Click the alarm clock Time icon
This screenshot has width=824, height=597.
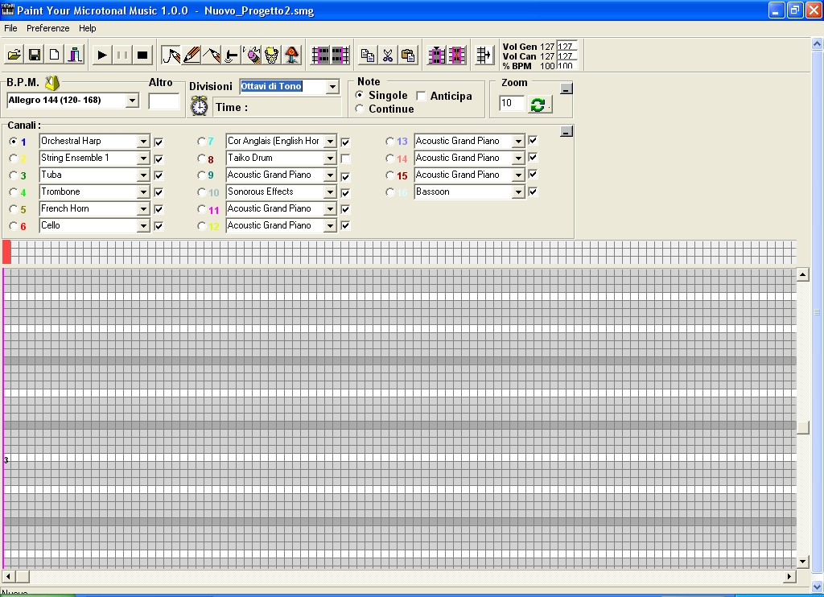(x=200, y=106)
